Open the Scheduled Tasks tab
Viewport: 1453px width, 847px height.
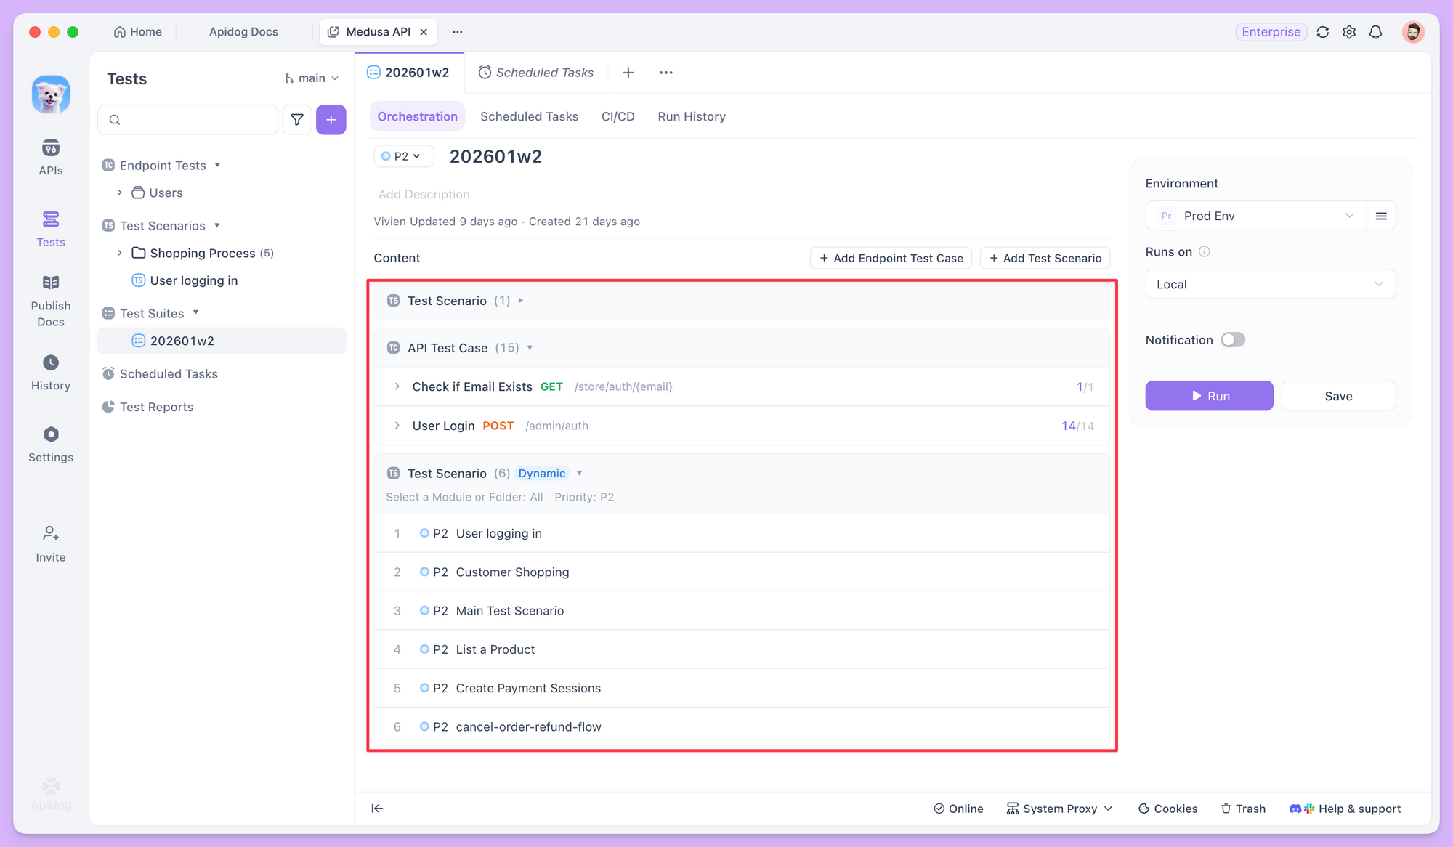coord(529,116)
